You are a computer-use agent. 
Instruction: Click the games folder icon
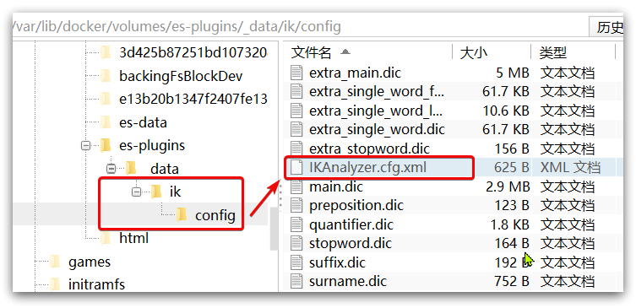coord(55,262)
